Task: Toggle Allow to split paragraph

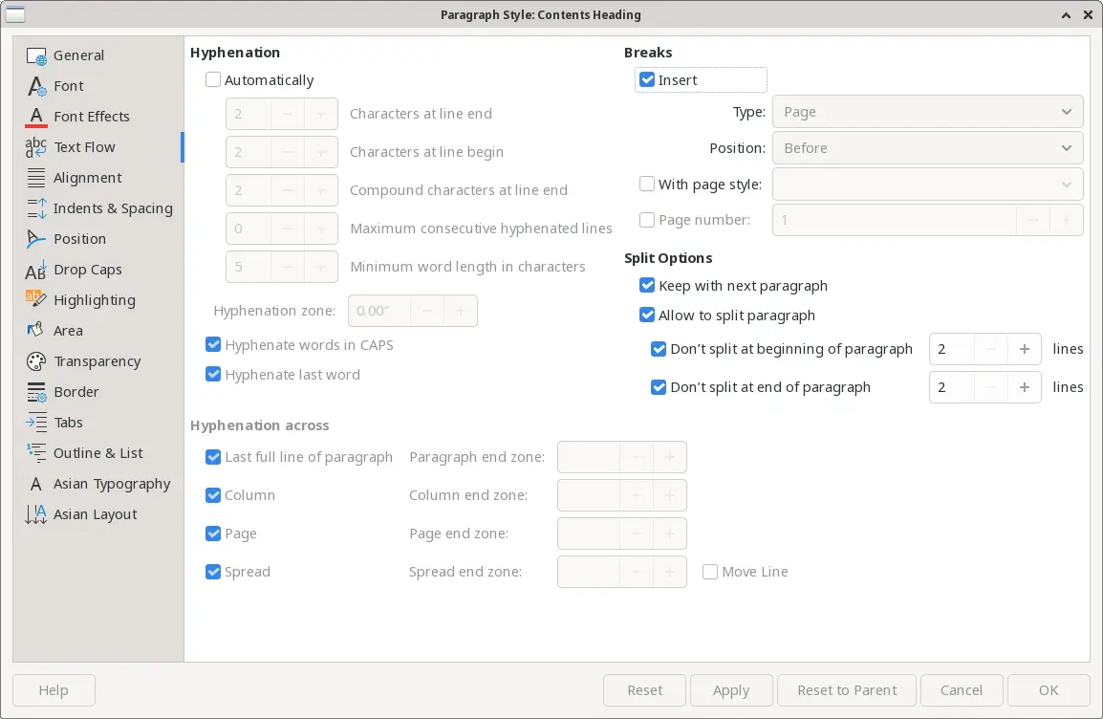Action: pyautogui.click(x=647, y=316)
